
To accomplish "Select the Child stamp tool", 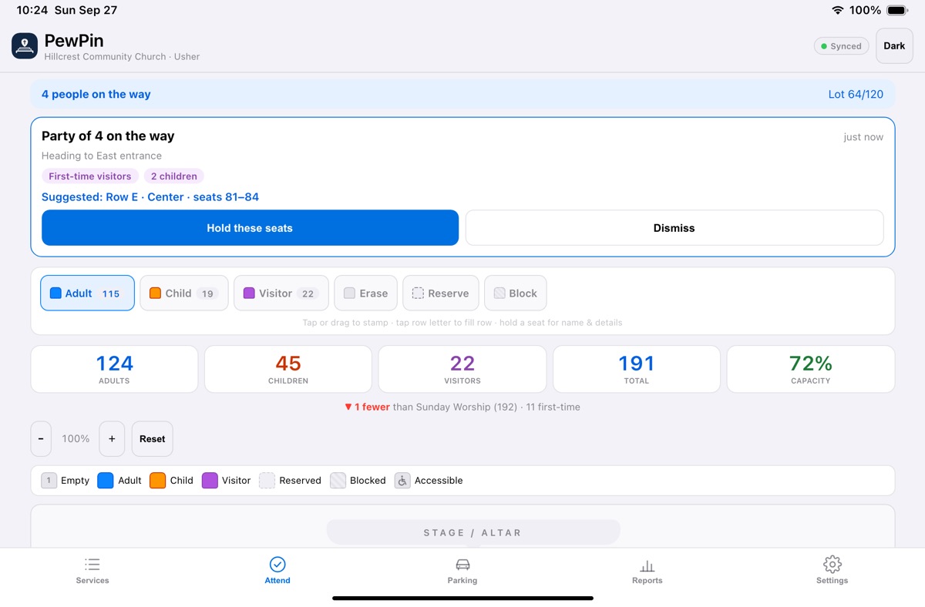I will click(x=184, y=293).
